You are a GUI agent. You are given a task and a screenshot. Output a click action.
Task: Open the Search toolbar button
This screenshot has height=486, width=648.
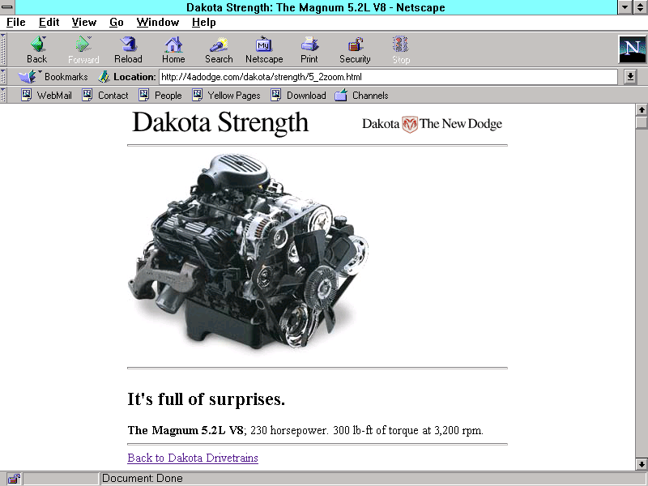point(219,49)
